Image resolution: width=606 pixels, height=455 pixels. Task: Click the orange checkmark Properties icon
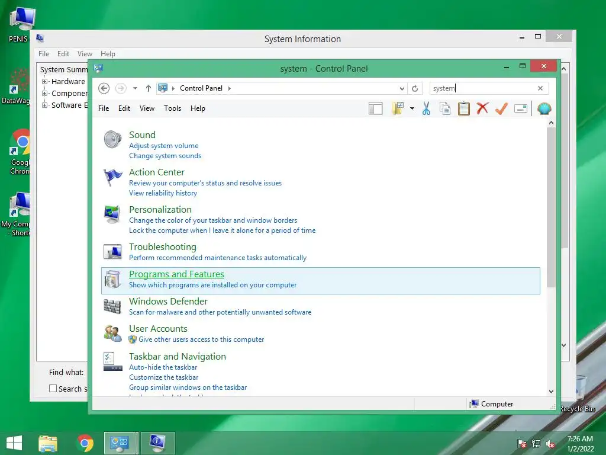click(x=501, y=109)
